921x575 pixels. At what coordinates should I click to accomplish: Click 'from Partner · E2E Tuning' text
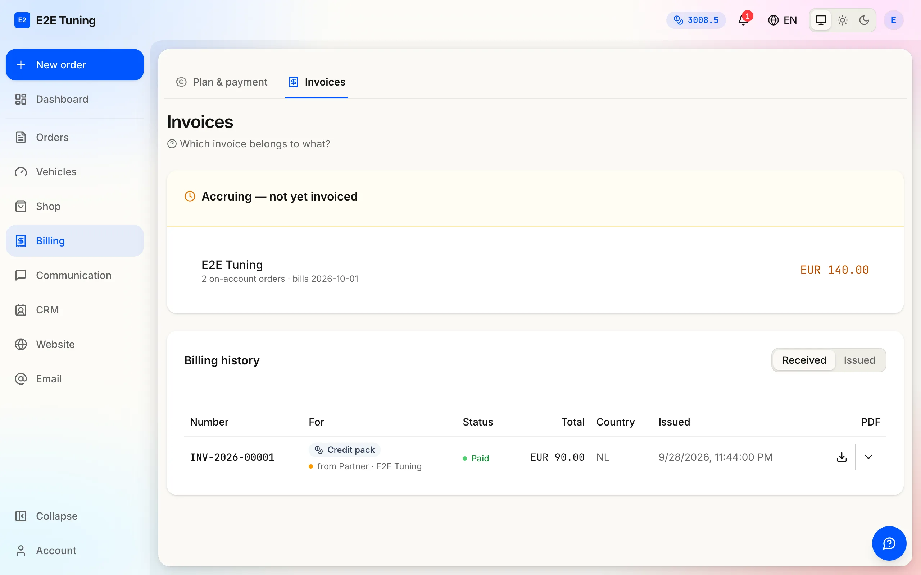(x=369, y=466)
